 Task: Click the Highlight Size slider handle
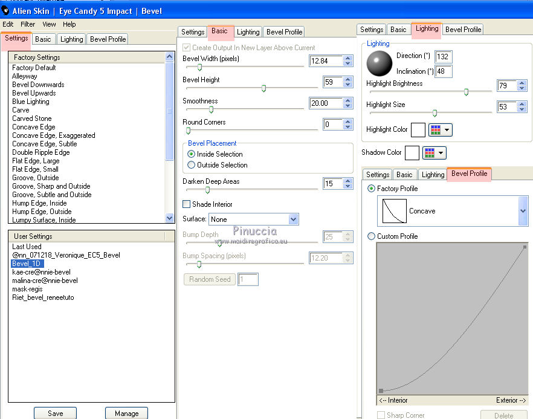point(434,113)
